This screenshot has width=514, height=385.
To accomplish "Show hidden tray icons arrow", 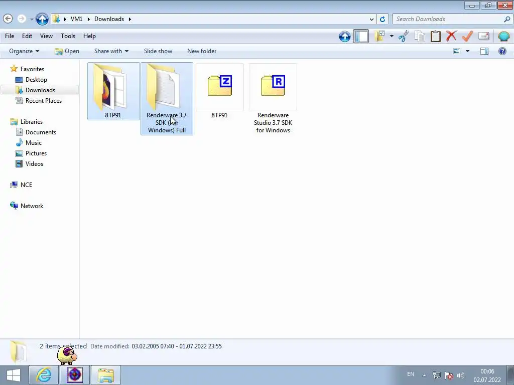I will (x=424, y=375).
